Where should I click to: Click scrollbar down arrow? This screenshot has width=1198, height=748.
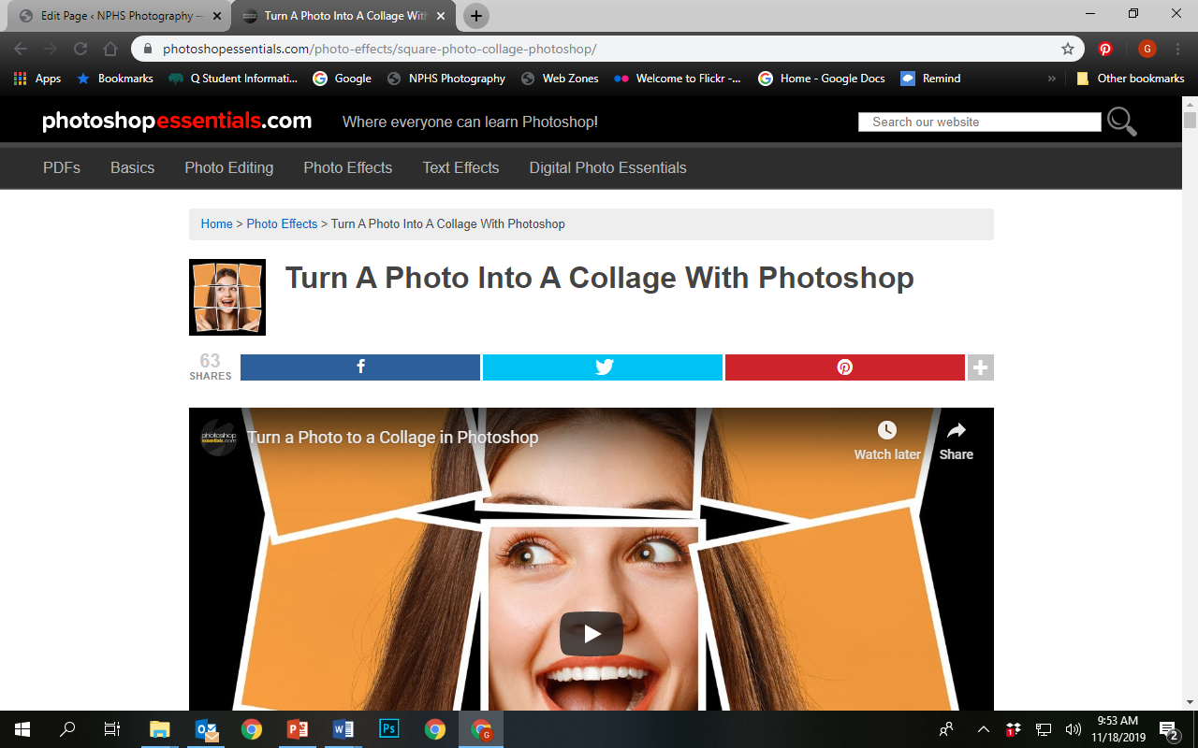point(1191,702)
